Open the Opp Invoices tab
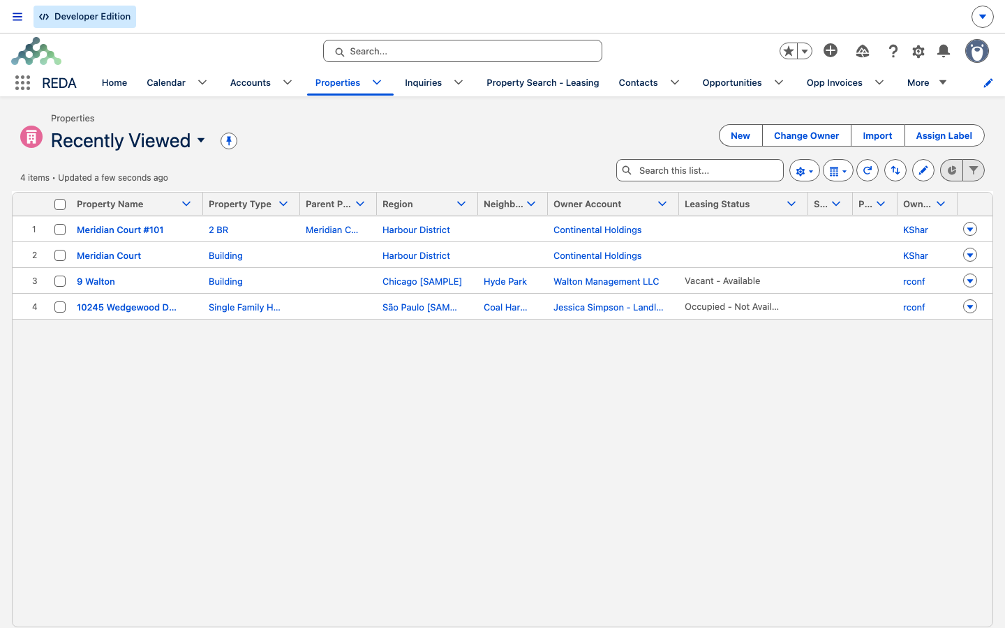Image resolution: width=1005 pixels, height=628 pixels. click(x=835, y=82)
